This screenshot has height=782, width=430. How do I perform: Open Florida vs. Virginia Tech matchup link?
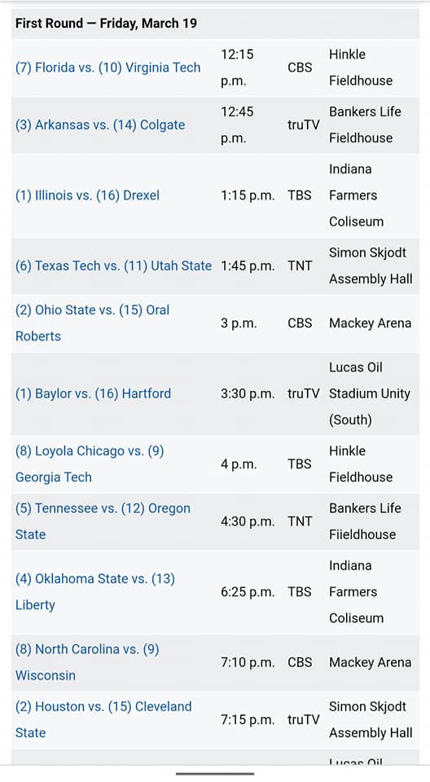click(107, 68)
